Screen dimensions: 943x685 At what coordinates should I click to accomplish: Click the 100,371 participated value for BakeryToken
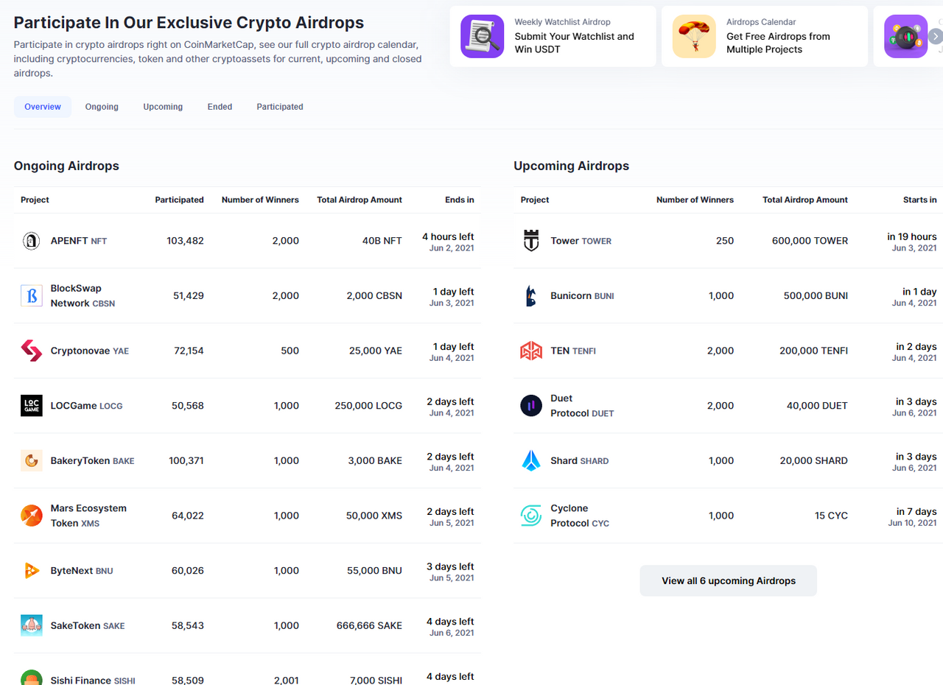point(186,460)
